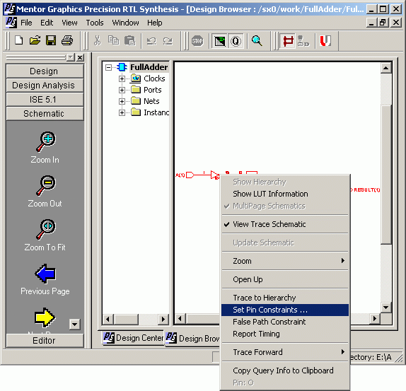Open the Edit menu
The height and width of the screenshot is (391, 406).
47,23
